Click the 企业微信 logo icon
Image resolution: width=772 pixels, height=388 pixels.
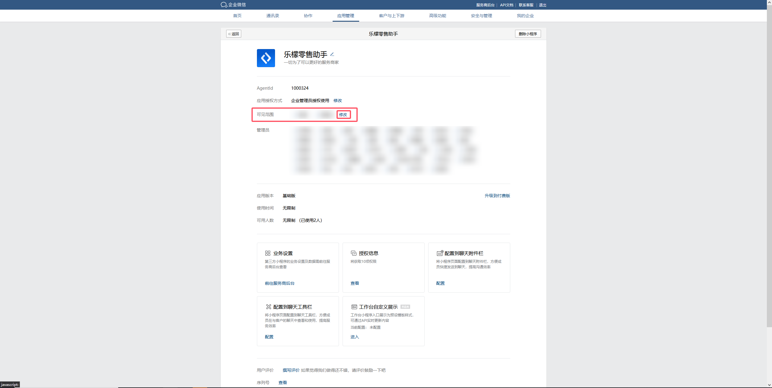(x=224, y=5)
